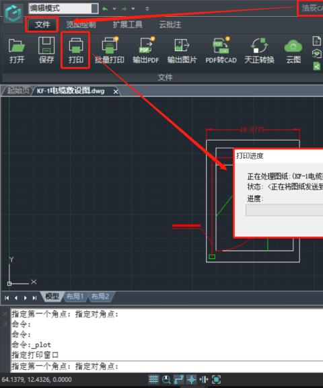
Task: Close the KF-1电缆敷设图.dwg drawing tab
Action: tap(116, 92)
